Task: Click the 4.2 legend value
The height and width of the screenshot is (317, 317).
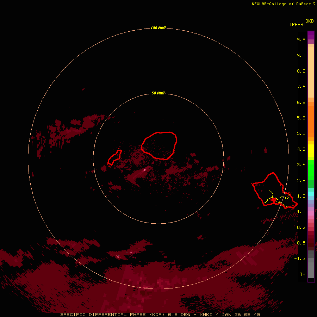Action: click(301, 149)
